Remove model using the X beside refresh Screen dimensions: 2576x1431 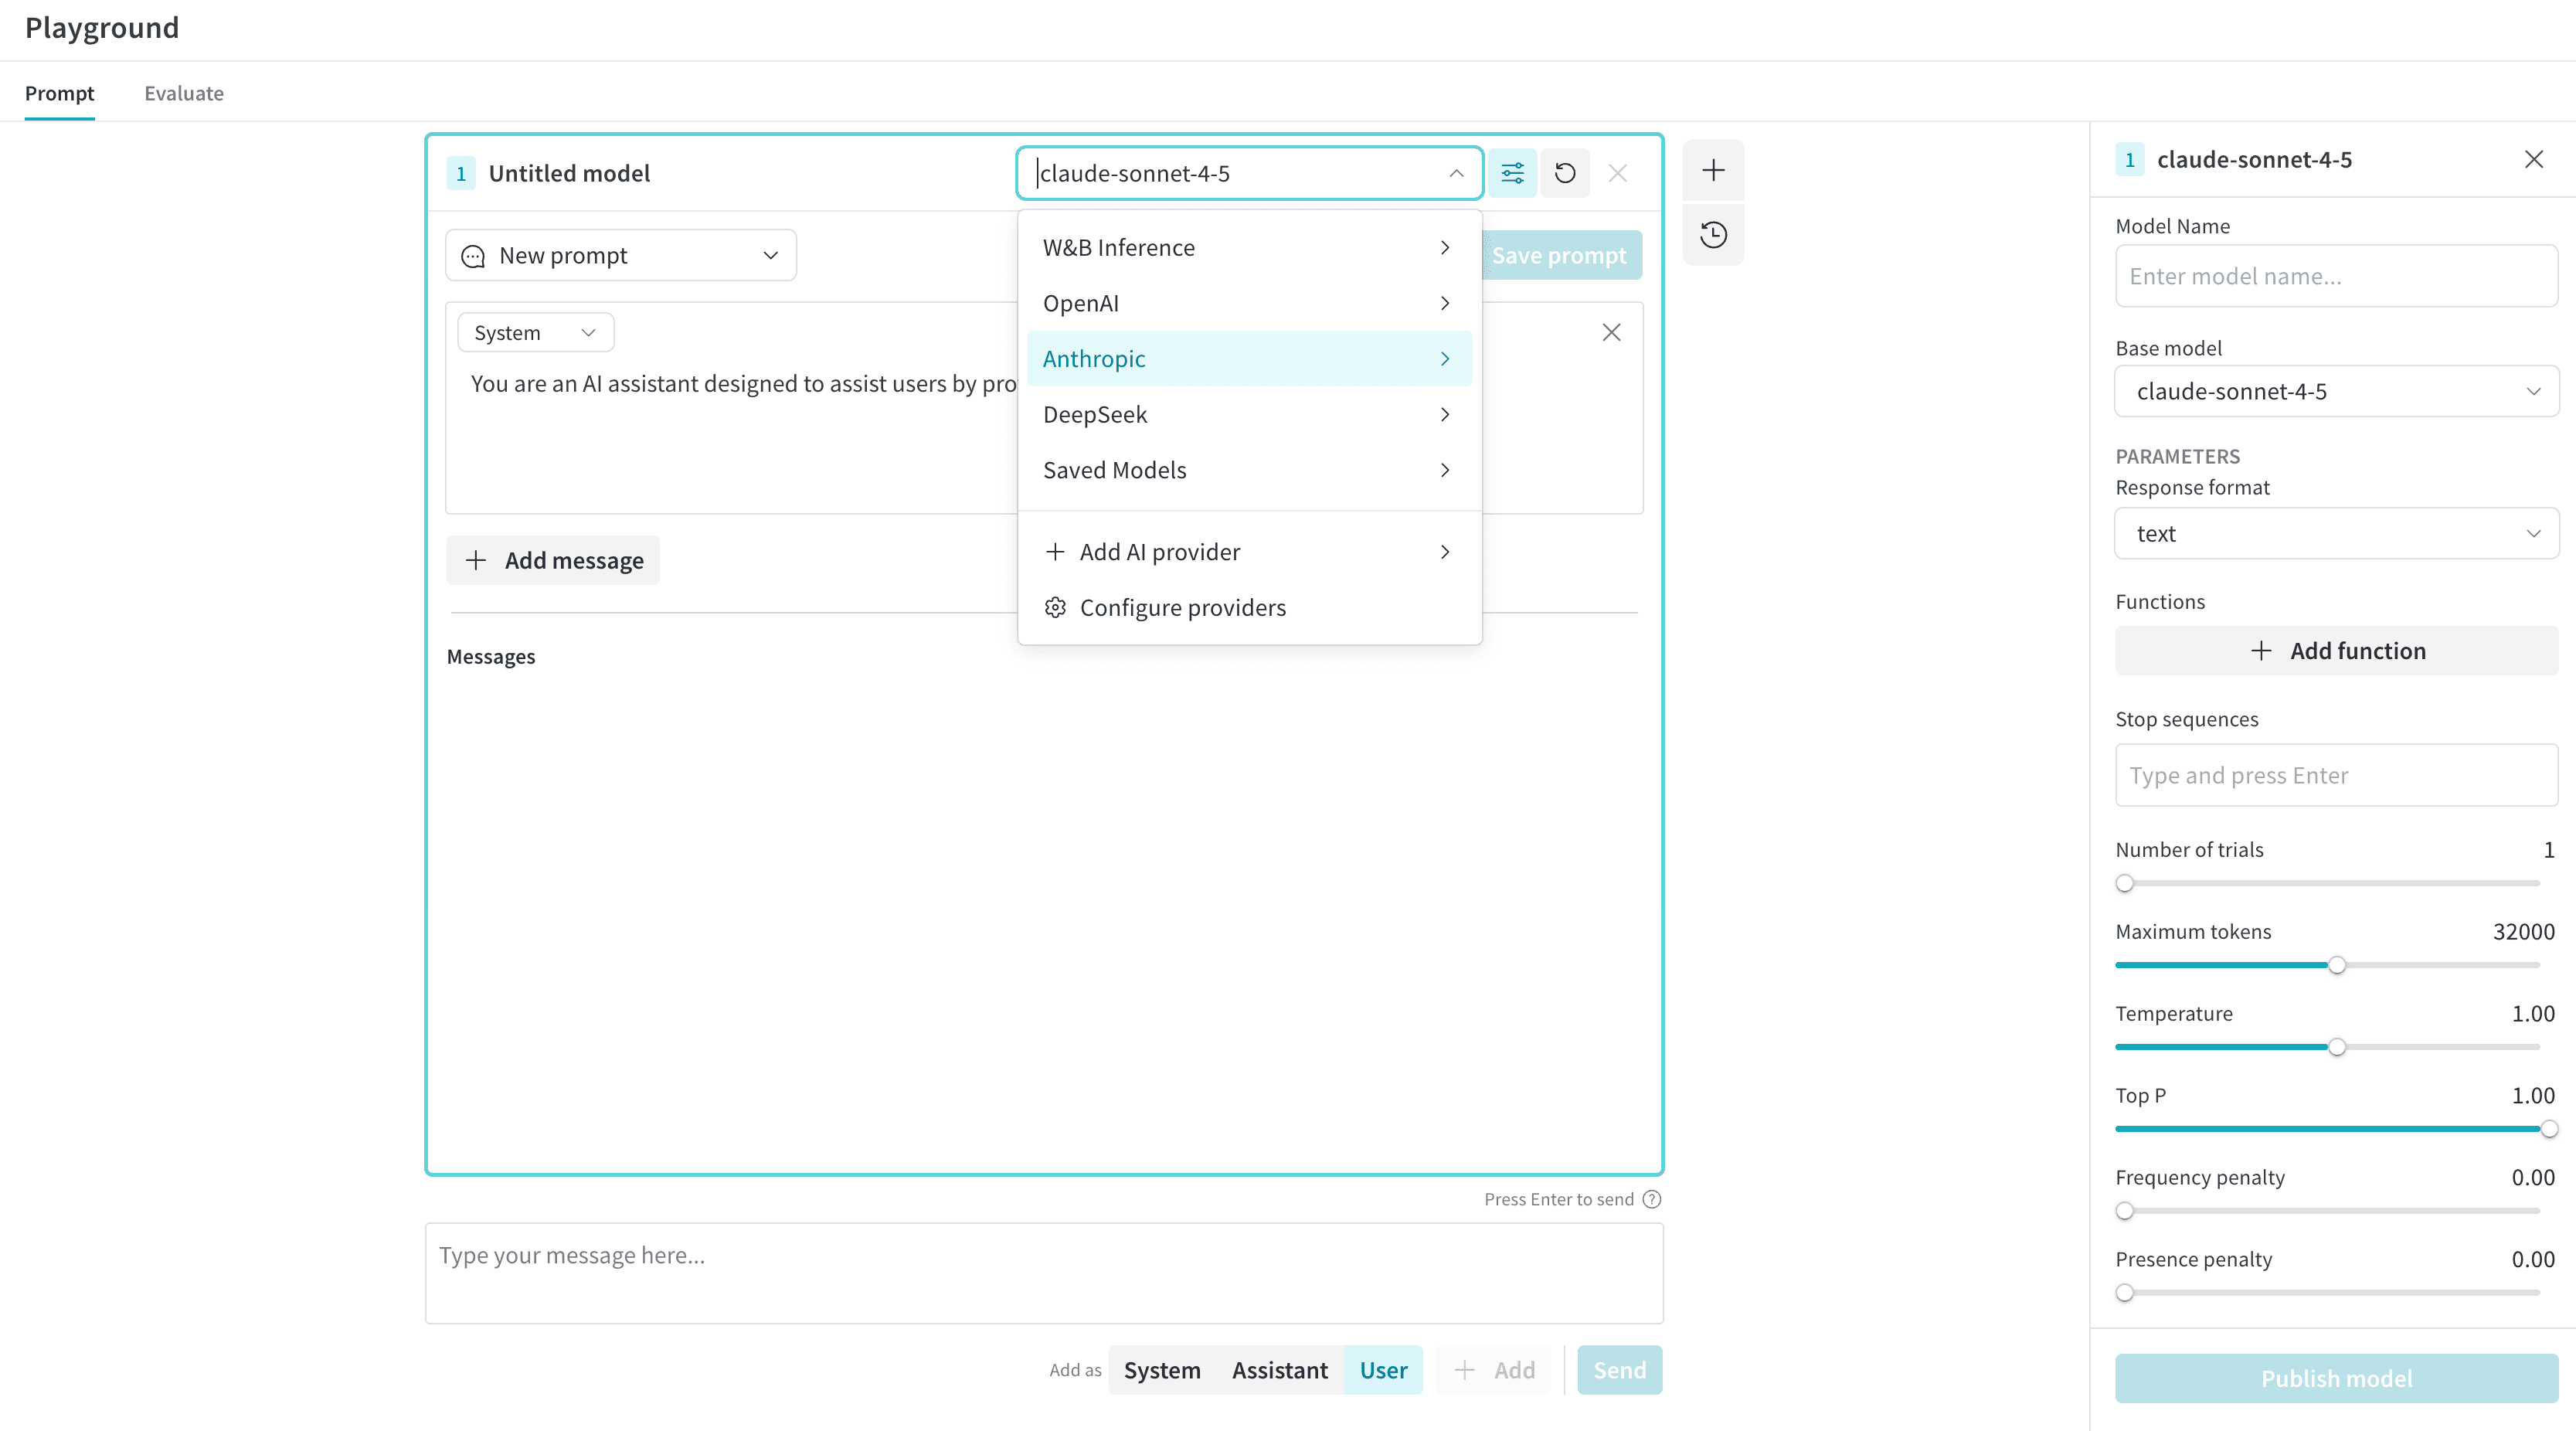[x=1617, y=173]
